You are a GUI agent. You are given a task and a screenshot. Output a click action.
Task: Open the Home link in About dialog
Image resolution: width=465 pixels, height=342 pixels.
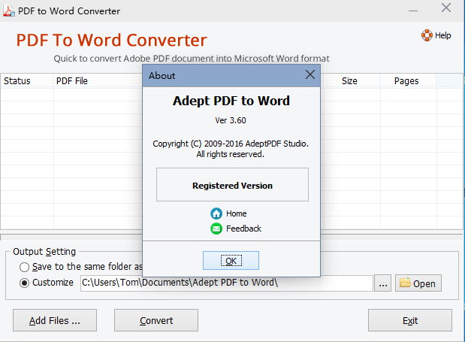tap(236, 213)
